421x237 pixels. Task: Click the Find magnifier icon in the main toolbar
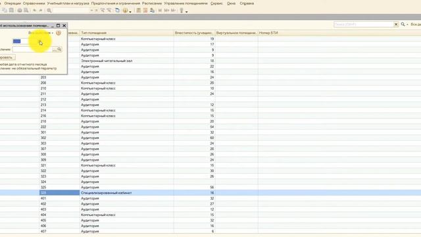49,11
